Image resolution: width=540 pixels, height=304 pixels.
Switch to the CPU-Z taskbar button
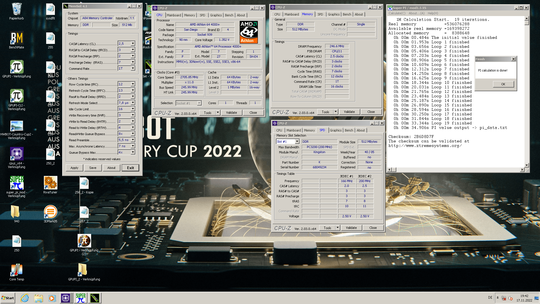[66, 298]
